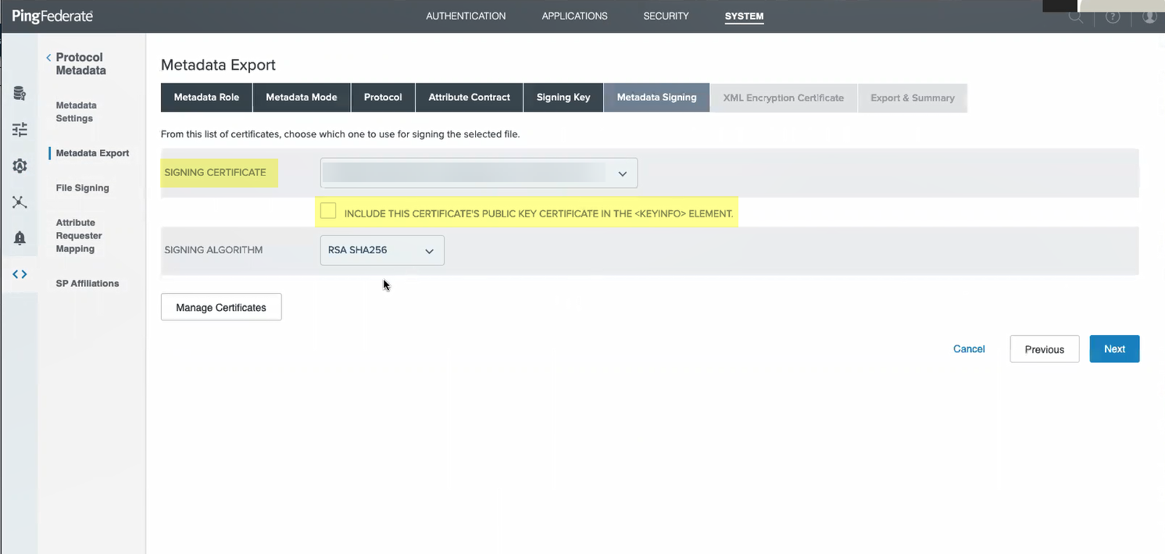Expand the Signing Certificate dropdown
1165x554 pixels.
click(x=478, y=173)
